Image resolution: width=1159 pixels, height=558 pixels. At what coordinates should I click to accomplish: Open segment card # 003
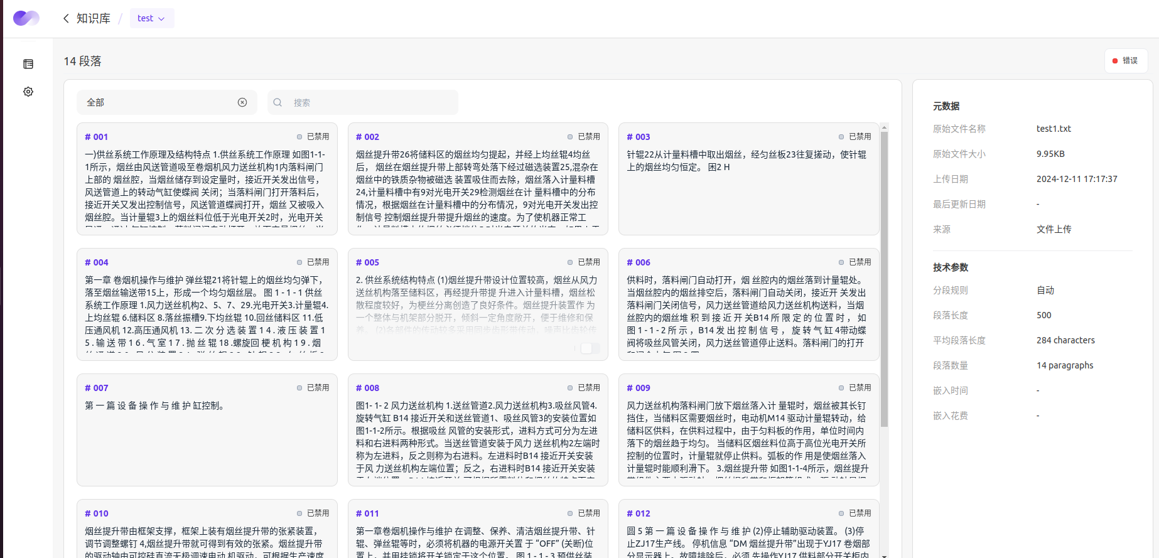click(749, 179)
